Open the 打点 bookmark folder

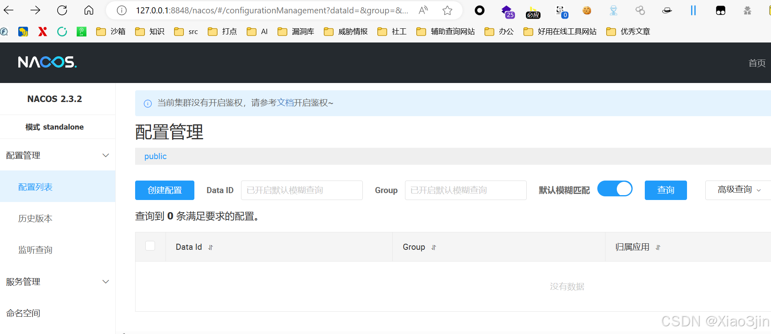(x=222, y=32)
